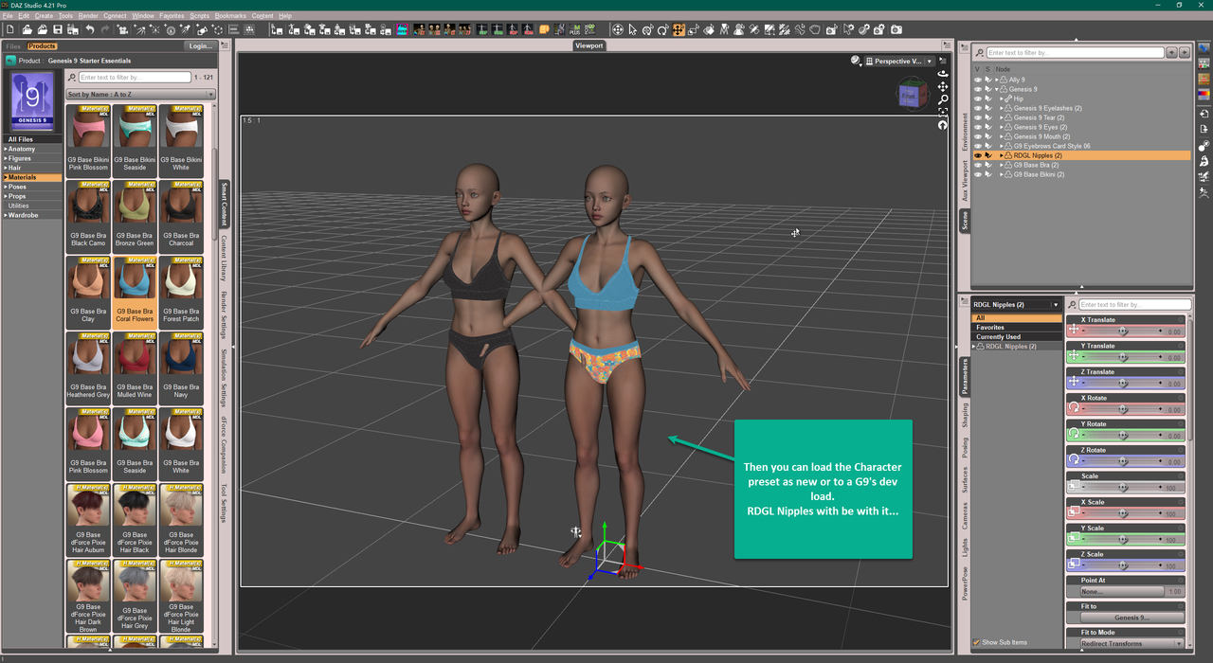Open the Create menu

(x=44, y=16)
